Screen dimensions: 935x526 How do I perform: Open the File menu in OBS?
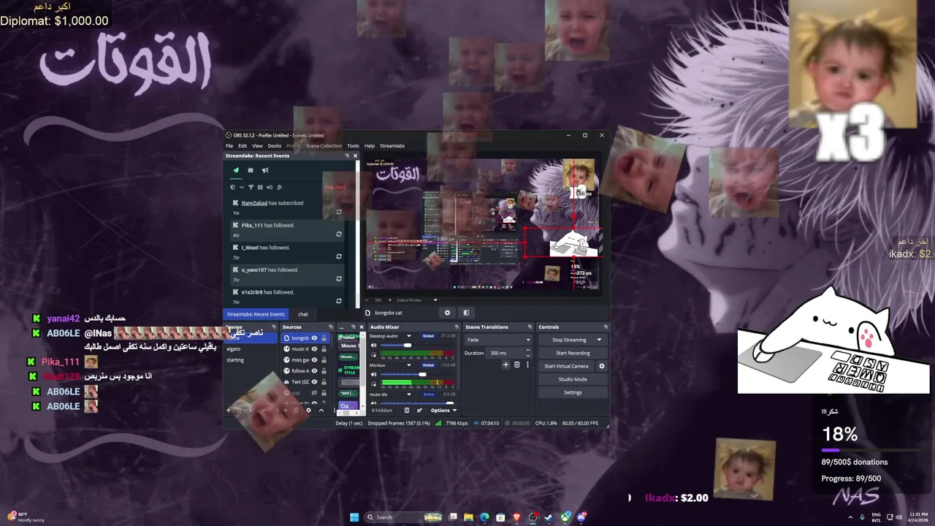pos(229,146)
